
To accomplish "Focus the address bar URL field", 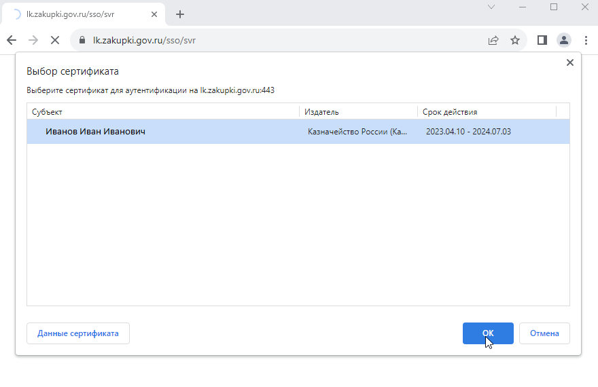I will pos(272,40).
